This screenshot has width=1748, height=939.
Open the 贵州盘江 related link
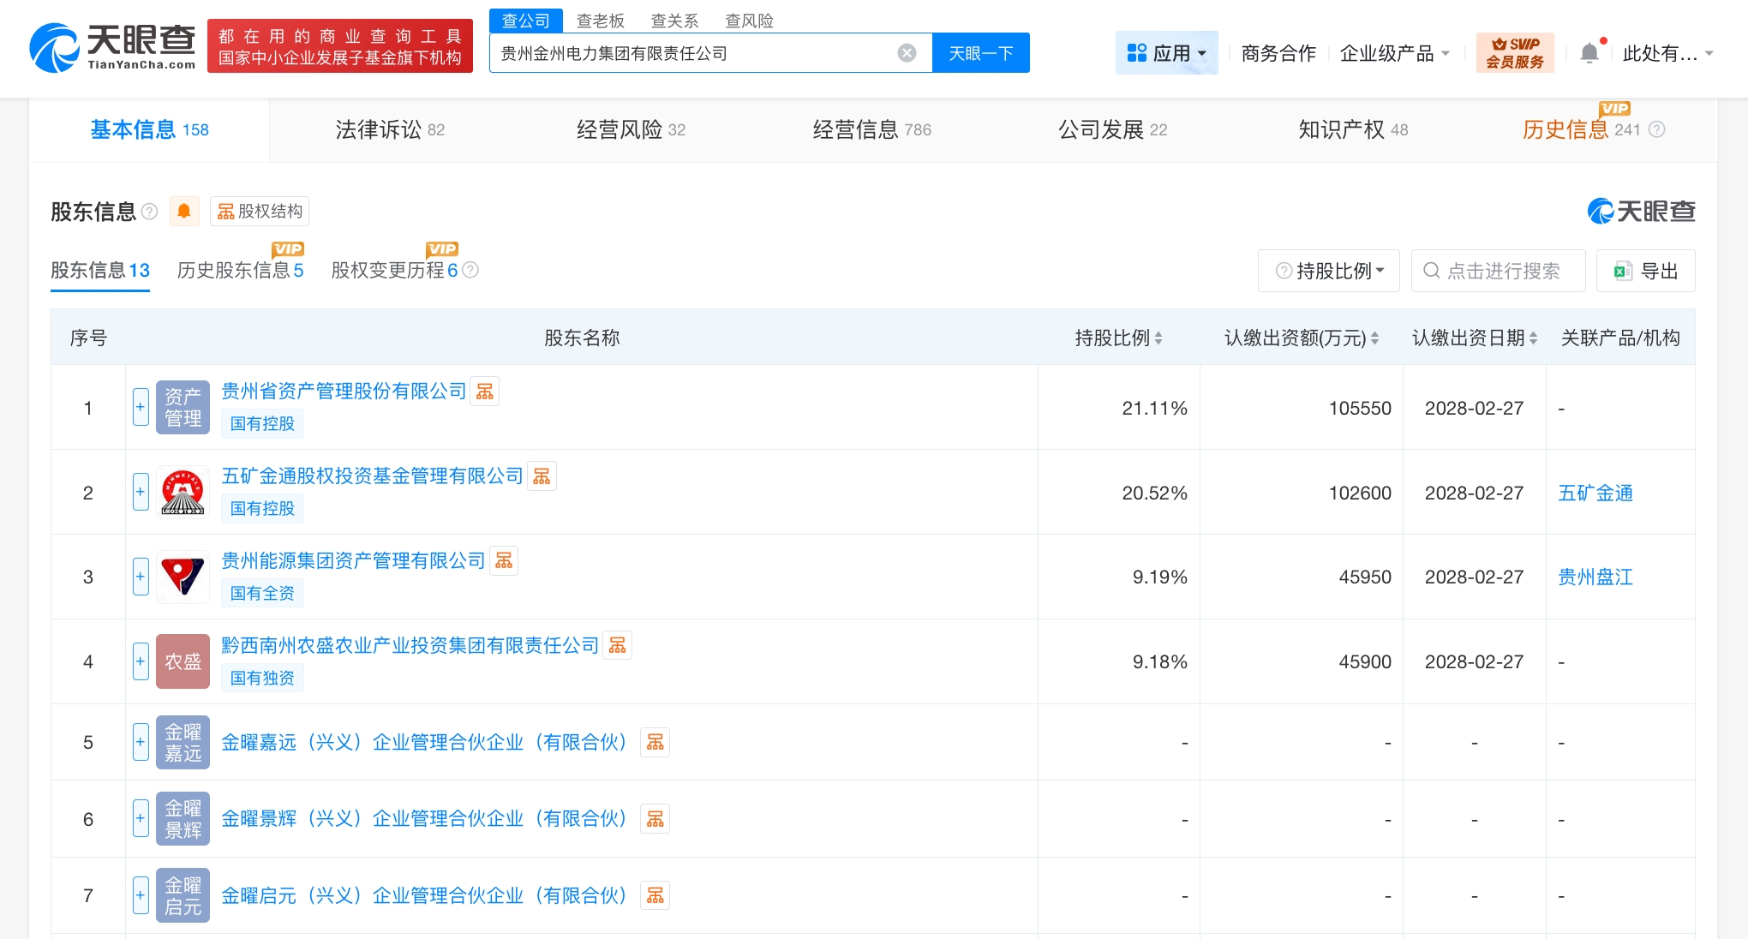click(1595, 577)
